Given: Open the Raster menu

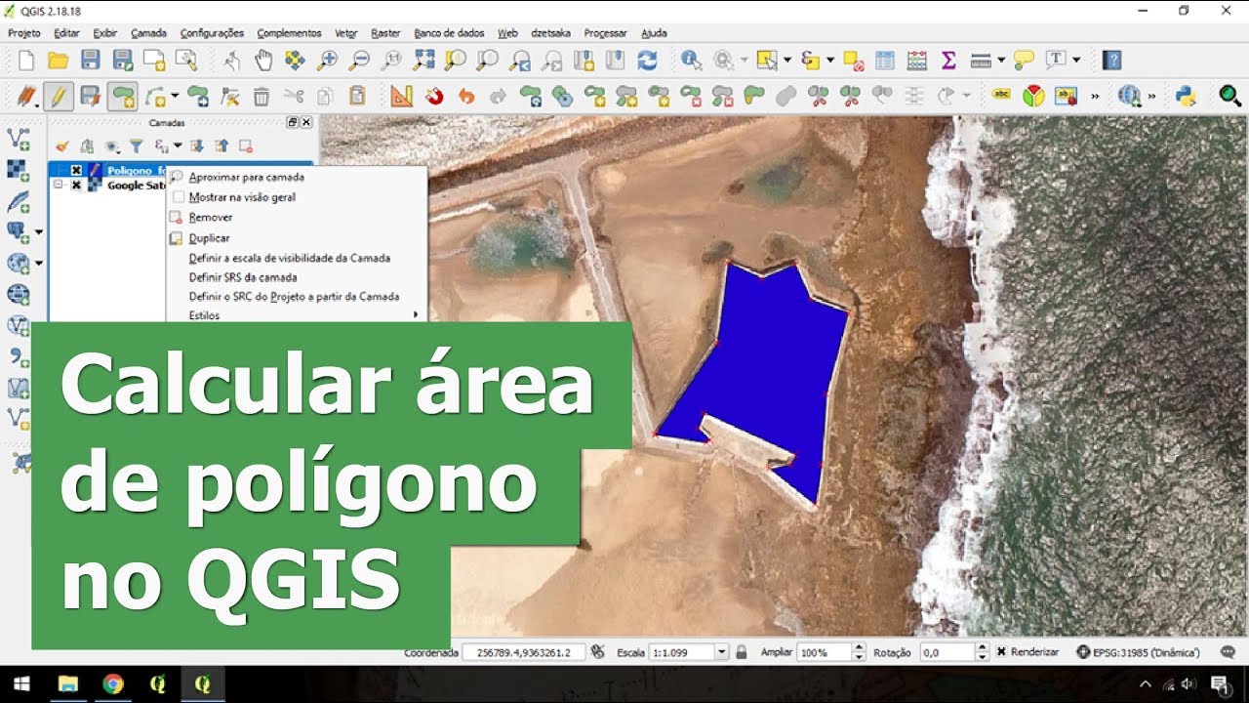Looking at the screenshot, I should point(385,33).
